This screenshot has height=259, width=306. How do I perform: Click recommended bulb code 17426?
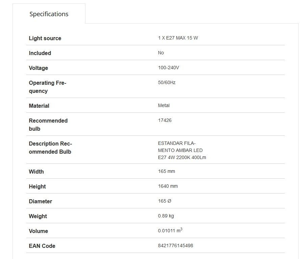(165, 120)
